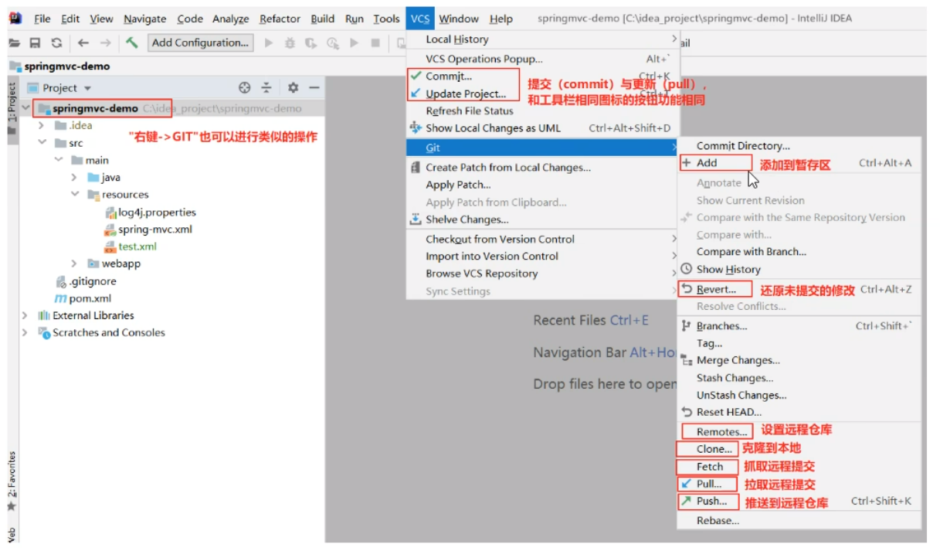Open Project panel gear settings
Image resolution: width=940 pixels, height=551 pixels.
click(x=293, y=88)
